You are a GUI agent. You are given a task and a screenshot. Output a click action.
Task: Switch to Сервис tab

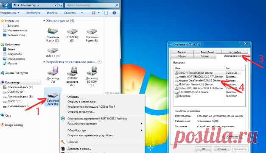[205, 56]
